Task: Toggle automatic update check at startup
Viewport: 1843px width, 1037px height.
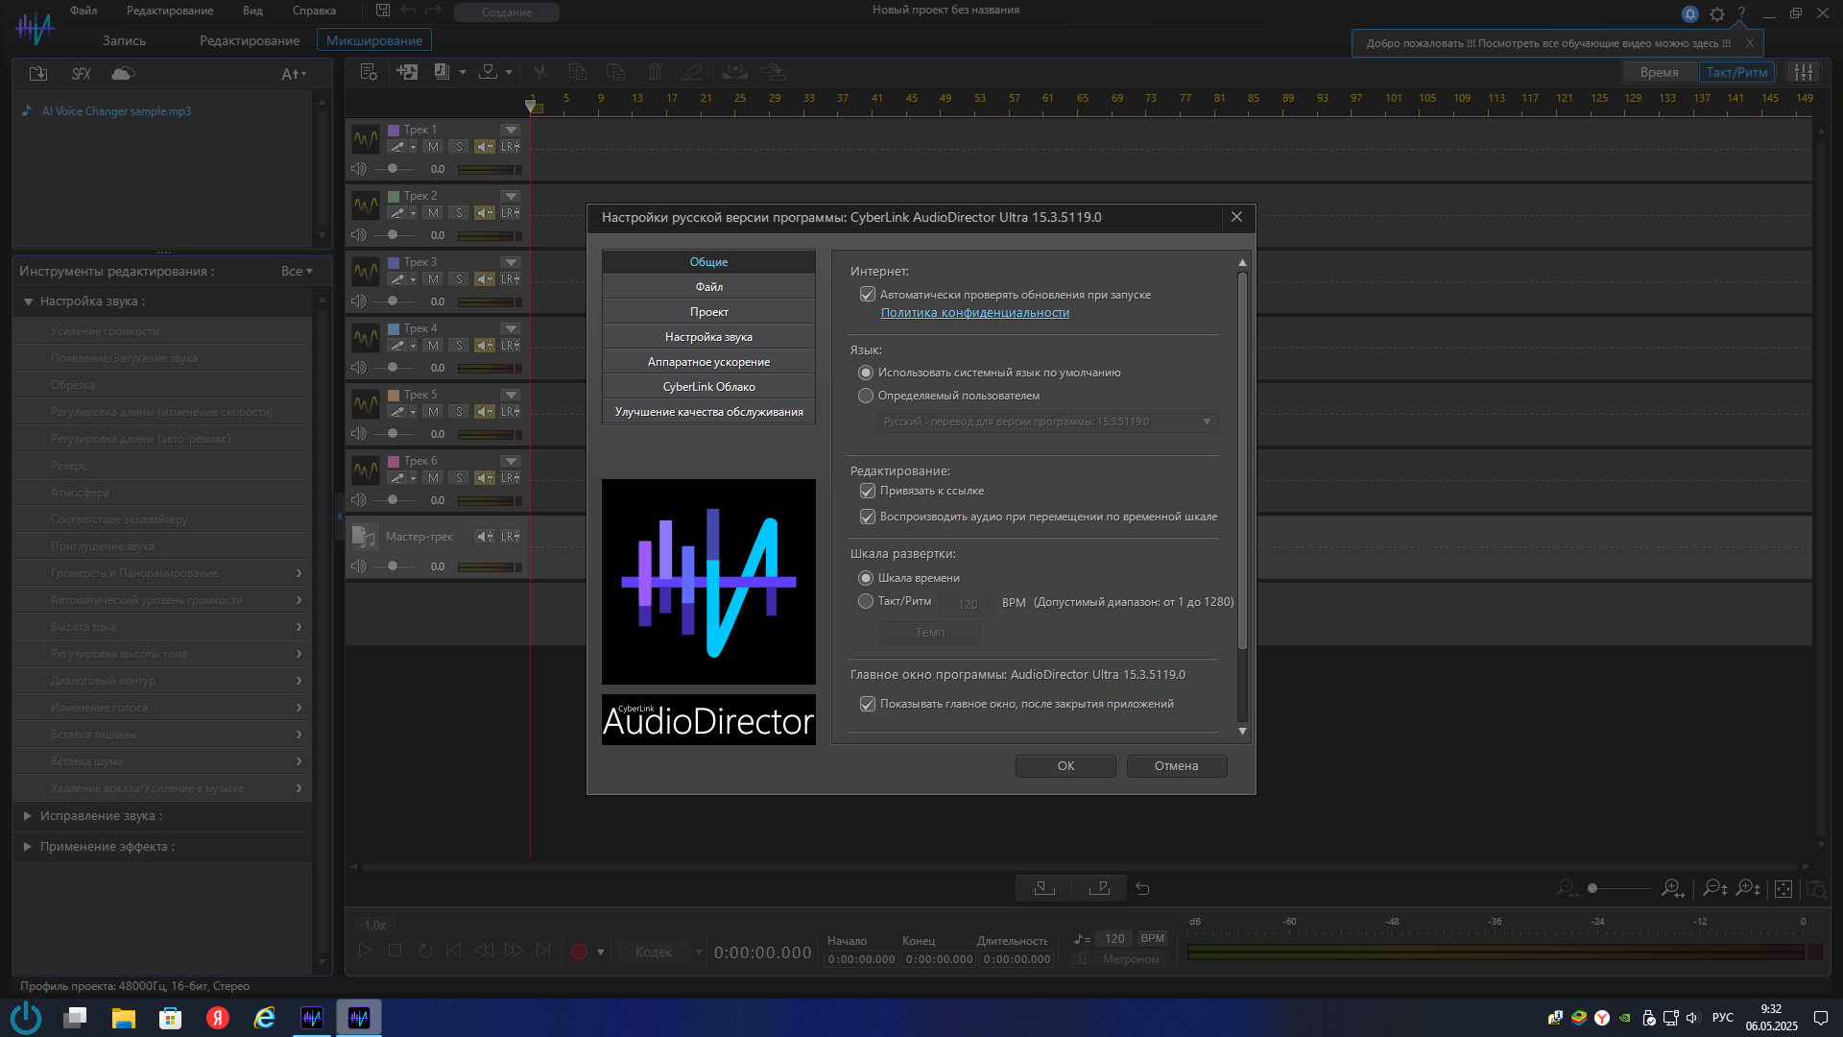Action: (x=868, y=295)
